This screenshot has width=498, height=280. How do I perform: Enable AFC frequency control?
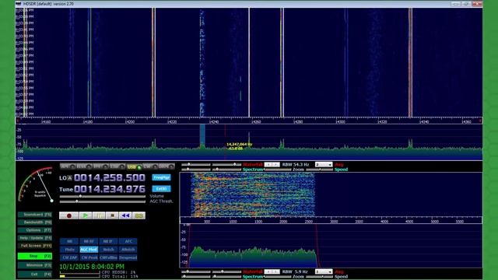click(x=128, y=242)
